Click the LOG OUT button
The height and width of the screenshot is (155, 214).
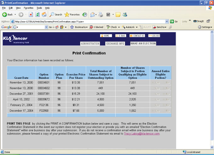coord(154,36)
